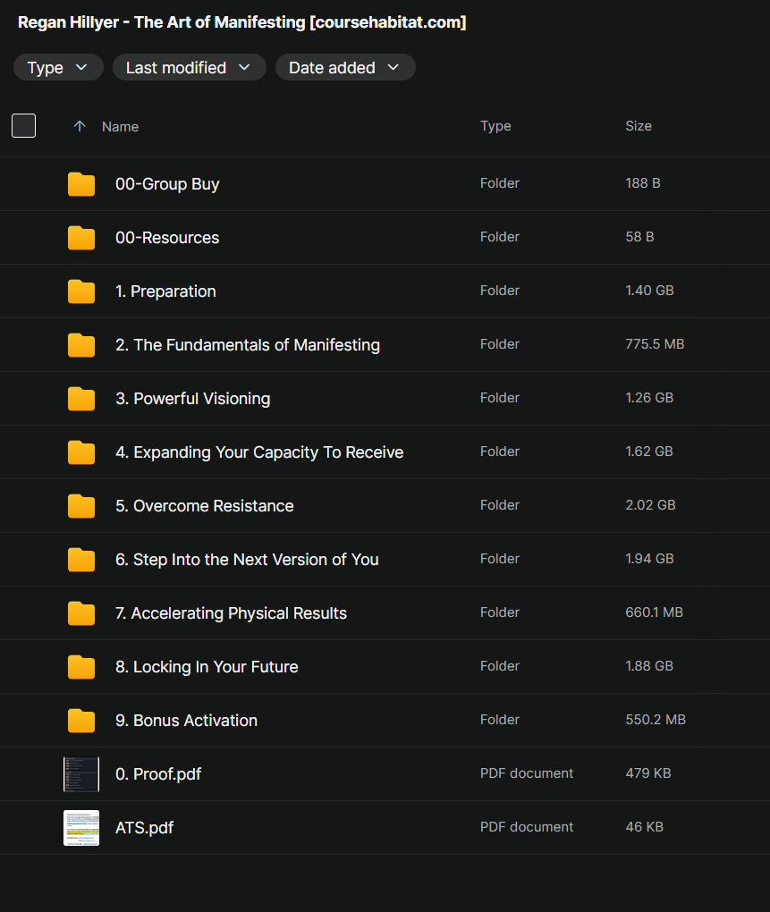Viewport: 770px width, 912px height.
Task: Expand the Date added filter dropdown
Action: pyautogui.click(x=344, y=68)
